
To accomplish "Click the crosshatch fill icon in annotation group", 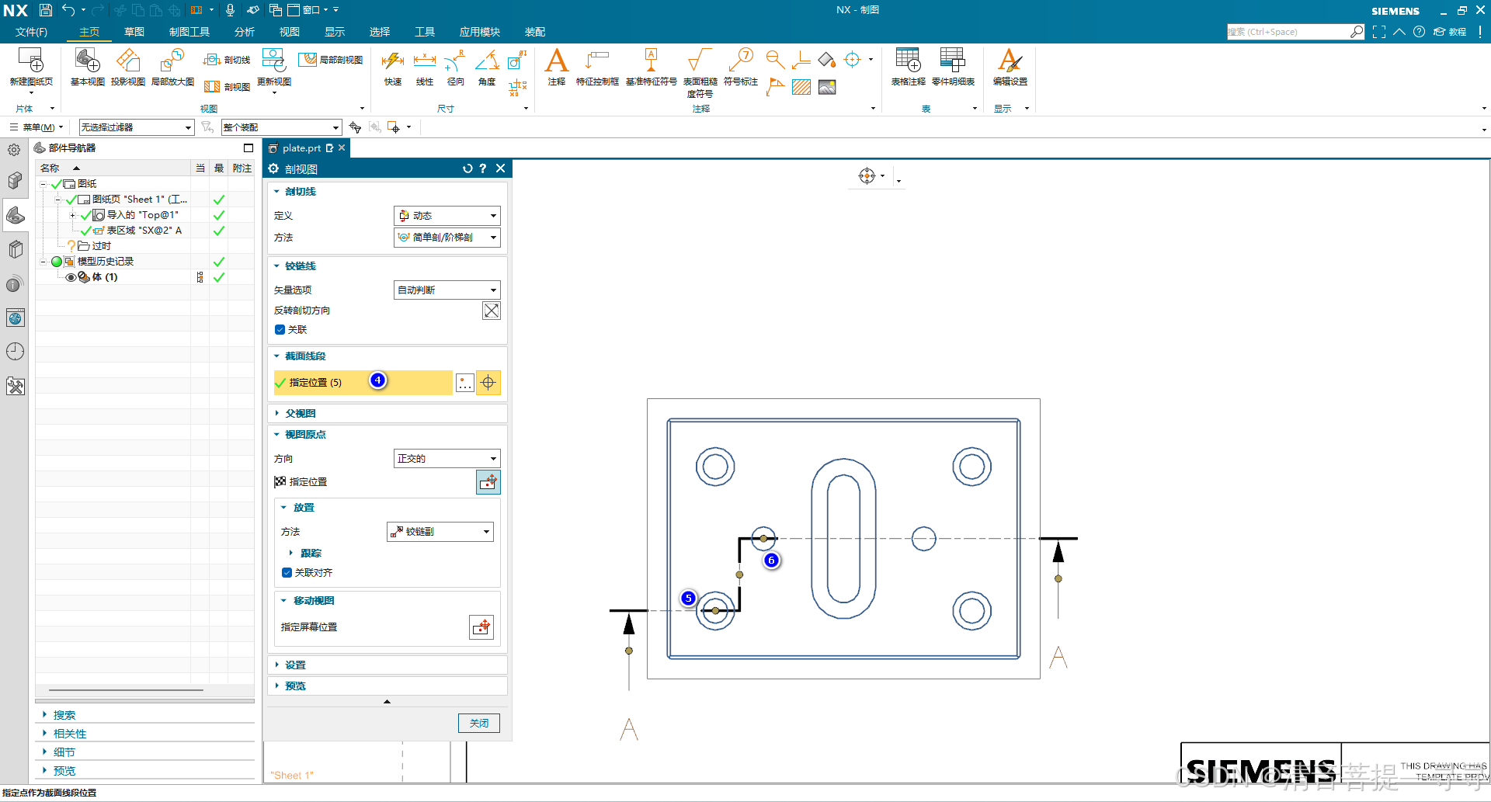I will click(801, 87).
